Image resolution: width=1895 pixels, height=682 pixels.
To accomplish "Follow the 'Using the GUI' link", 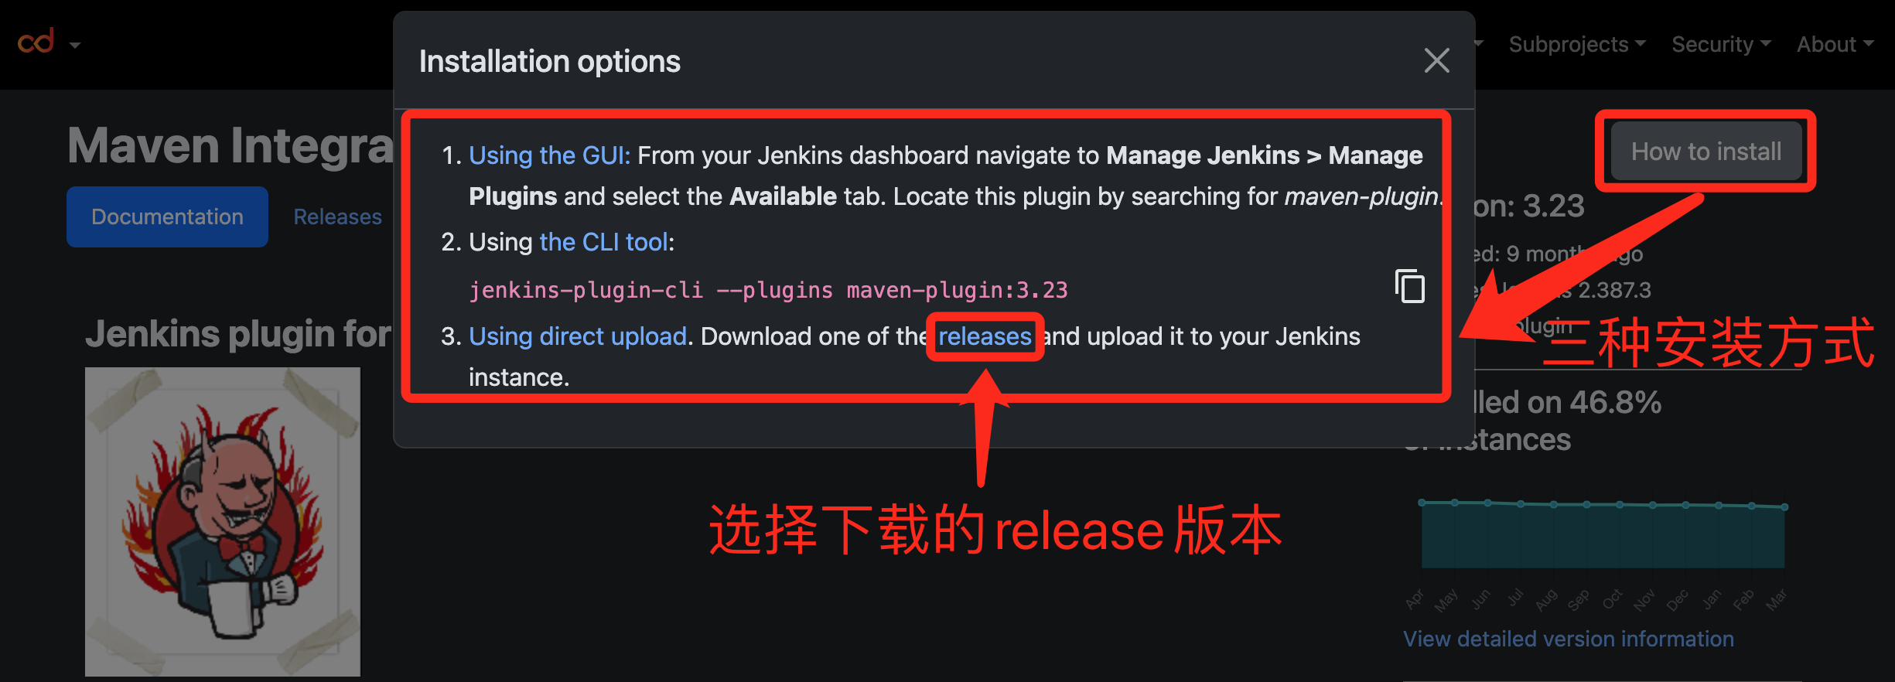I will click(x=549, y=155).
